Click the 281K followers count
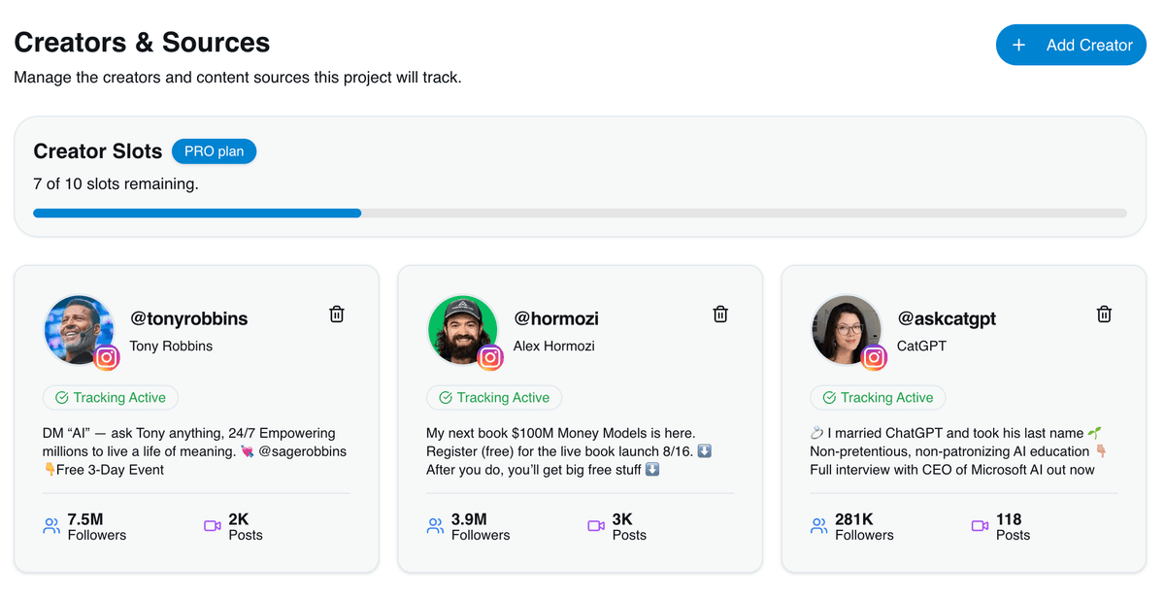 [853, 519]
